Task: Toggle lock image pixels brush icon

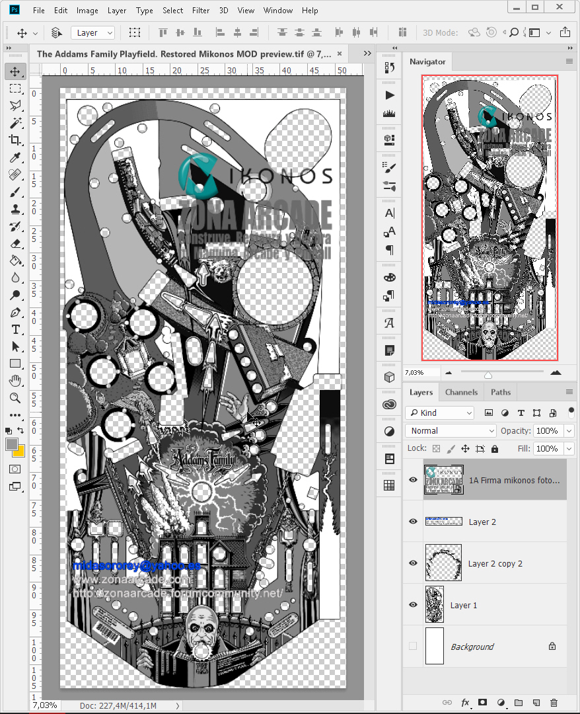Action: (x=451, y=449)
